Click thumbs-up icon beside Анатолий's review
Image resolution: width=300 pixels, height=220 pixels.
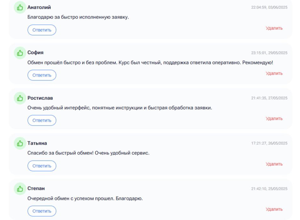(20, 8)
